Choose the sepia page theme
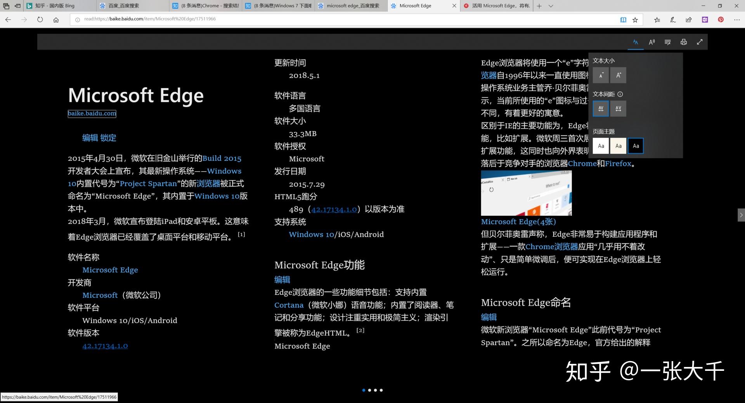Screen dimensions: 745x403 pos(619,146)
